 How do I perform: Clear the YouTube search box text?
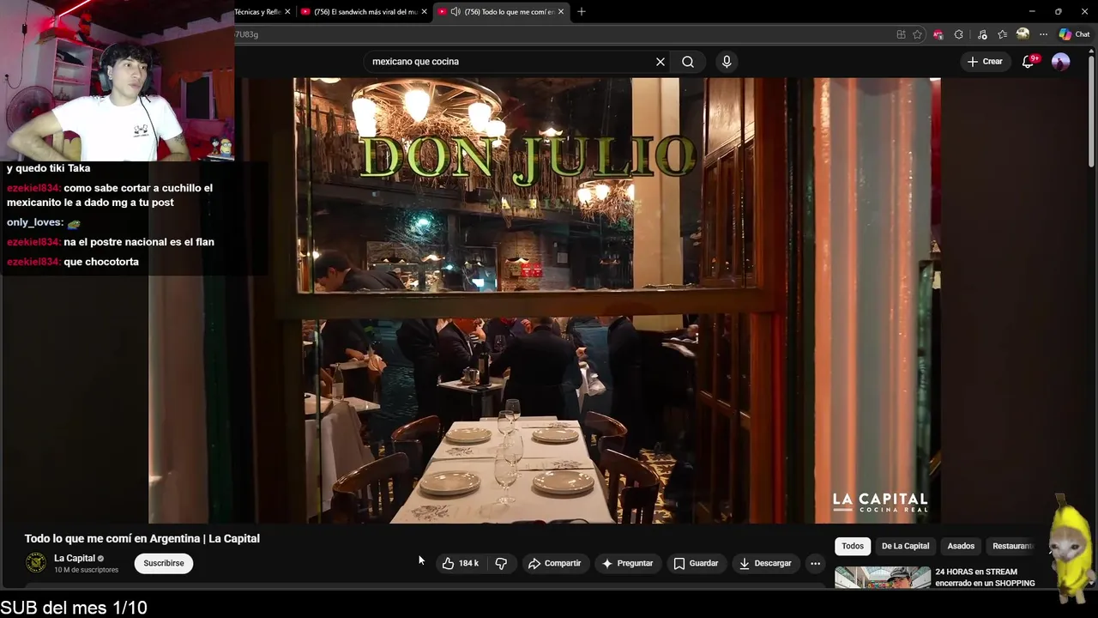tap(661, 62)
